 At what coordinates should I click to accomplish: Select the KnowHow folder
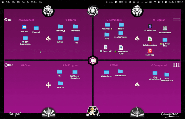coord(107,25)
